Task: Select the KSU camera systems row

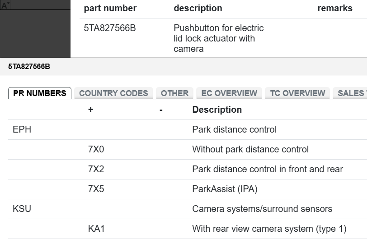Action: click(262, 209)
